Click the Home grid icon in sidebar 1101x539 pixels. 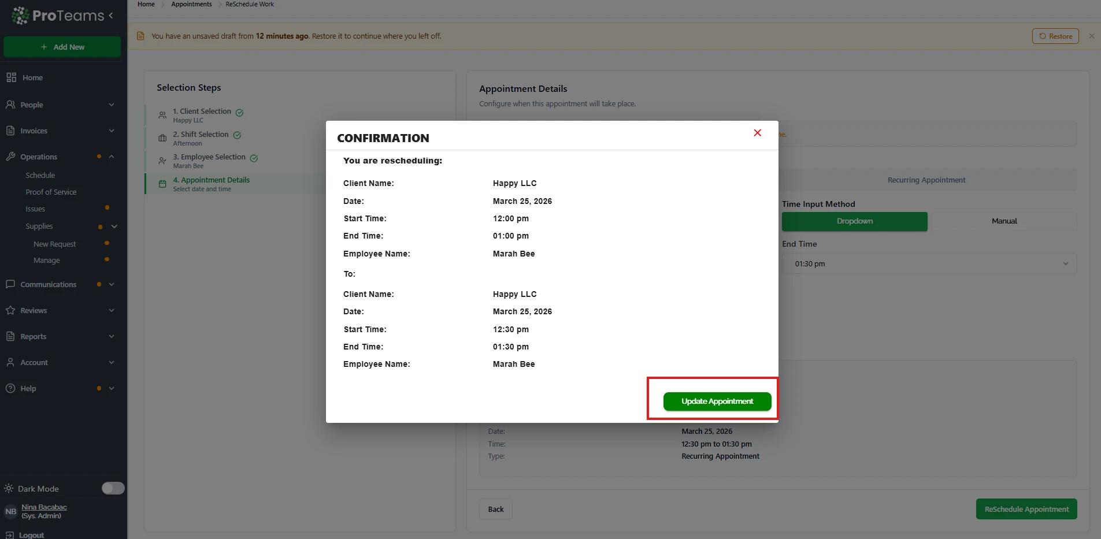tap(11, 77)
